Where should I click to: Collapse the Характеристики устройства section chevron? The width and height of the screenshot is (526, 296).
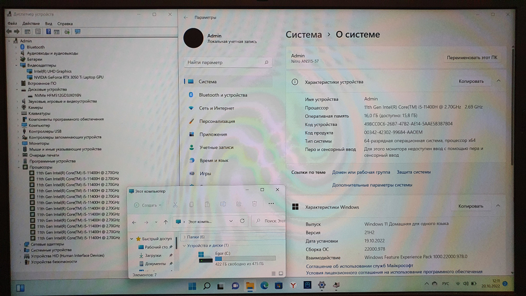click(x=499, y=81)
